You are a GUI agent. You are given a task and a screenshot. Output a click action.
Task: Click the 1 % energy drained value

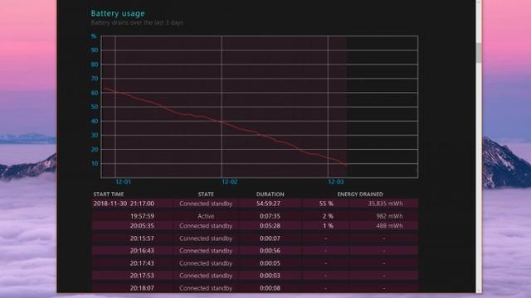pyautogui.click(x=328, y=226)
